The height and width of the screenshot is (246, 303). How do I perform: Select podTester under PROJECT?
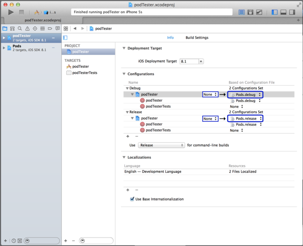[x=88, y=52]
